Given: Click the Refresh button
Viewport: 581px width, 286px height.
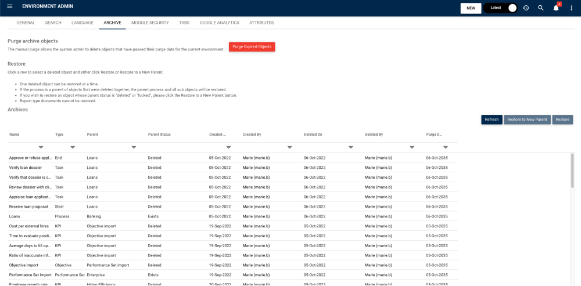Looking at the screenshot, I should coord(492,120).
